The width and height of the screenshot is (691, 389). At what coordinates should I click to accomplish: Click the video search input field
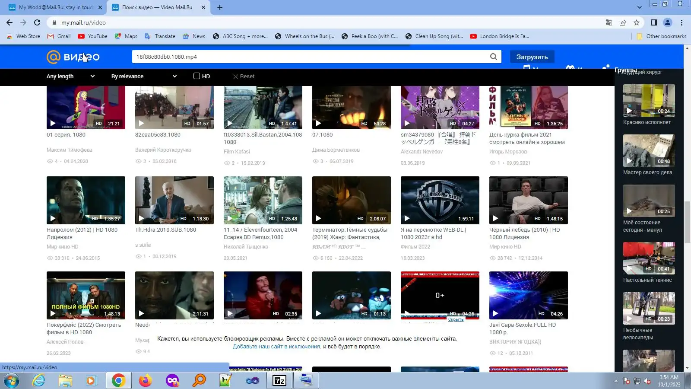click(x=311, y=57)
